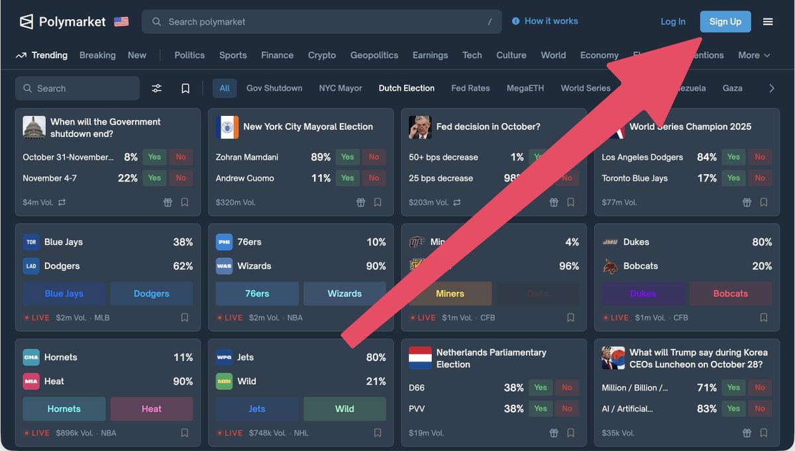The width and height of the screenshot is (795, 451).
Task: Buy Yes for D66 in Netherlands Election
Action: pos(541,387)
